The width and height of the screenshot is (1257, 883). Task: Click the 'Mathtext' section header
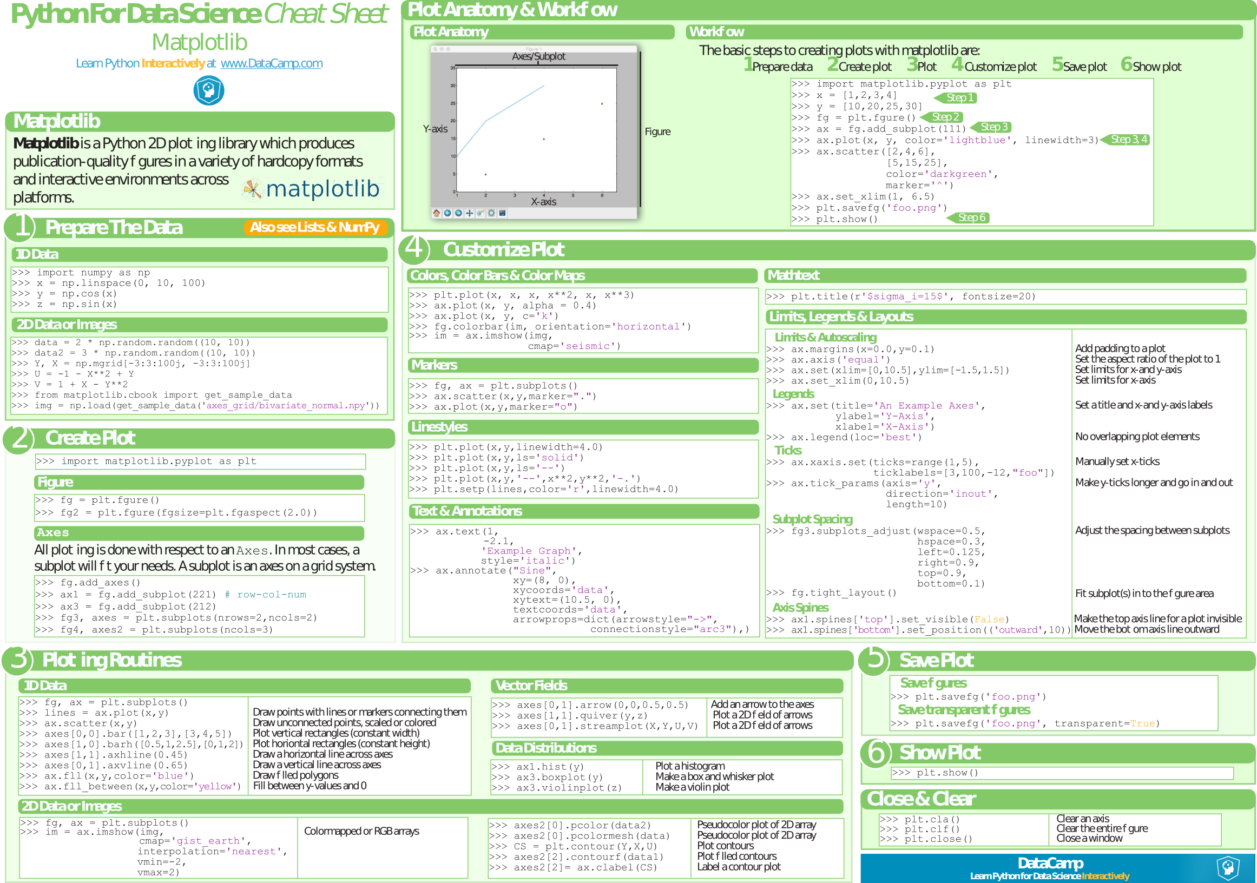click(1005, 275)
